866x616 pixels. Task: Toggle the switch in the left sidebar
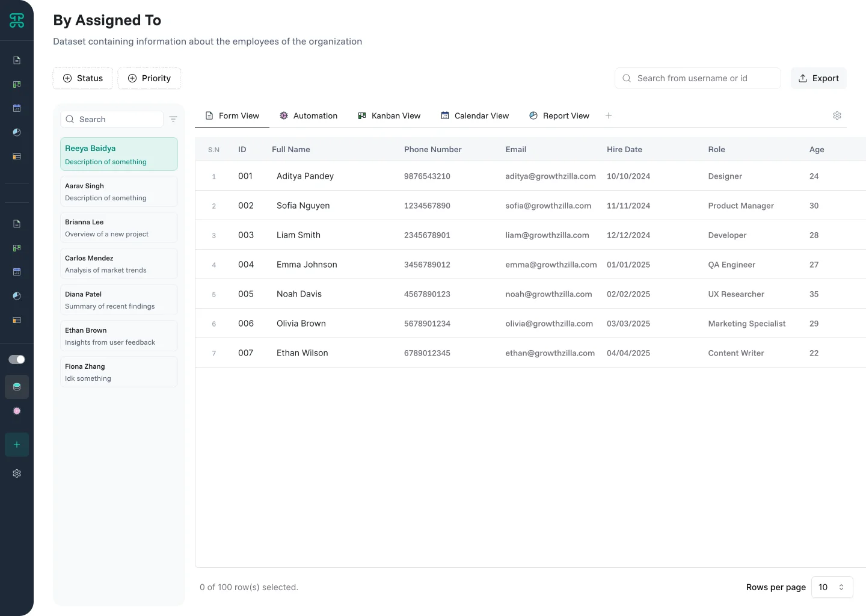click(x=17, y=359)
